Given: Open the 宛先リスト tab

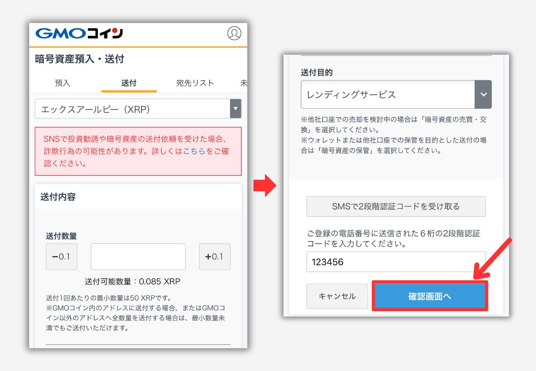Looking at the screenshot, I should pyautogui.click(x=195, y=83).
